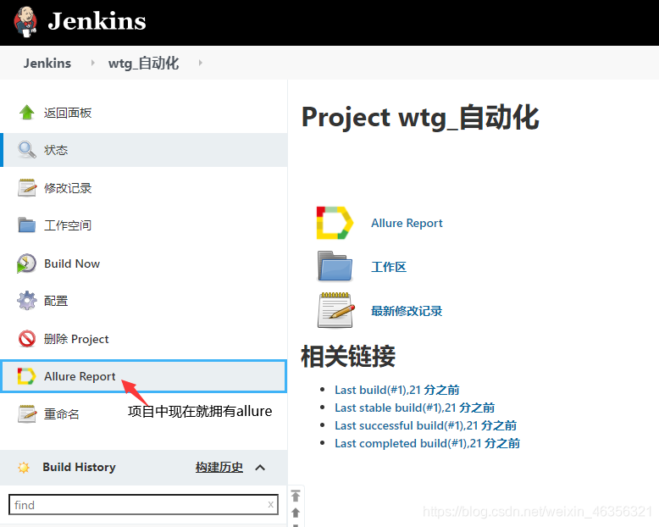Expand dropdown arrow after wtg_自动化 breadcrumb
This screenshot has width=659, height=527.
pos(201,63)
